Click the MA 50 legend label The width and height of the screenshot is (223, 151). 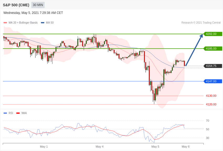50,23
